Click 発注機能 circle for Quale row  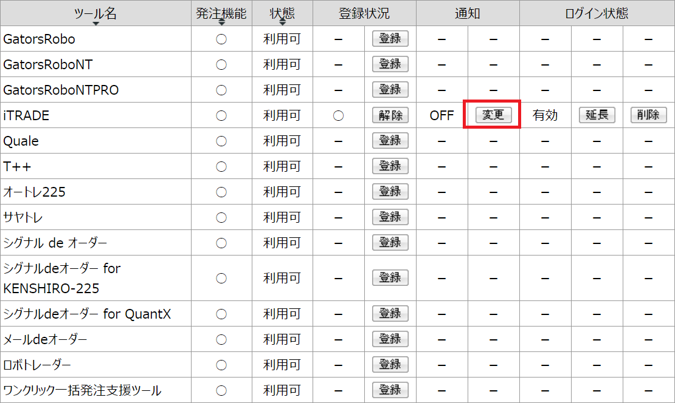221,141
